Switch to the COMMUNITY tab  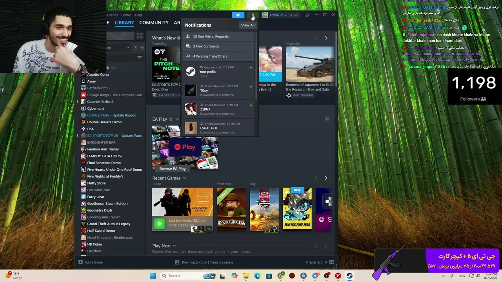(154, 23)
